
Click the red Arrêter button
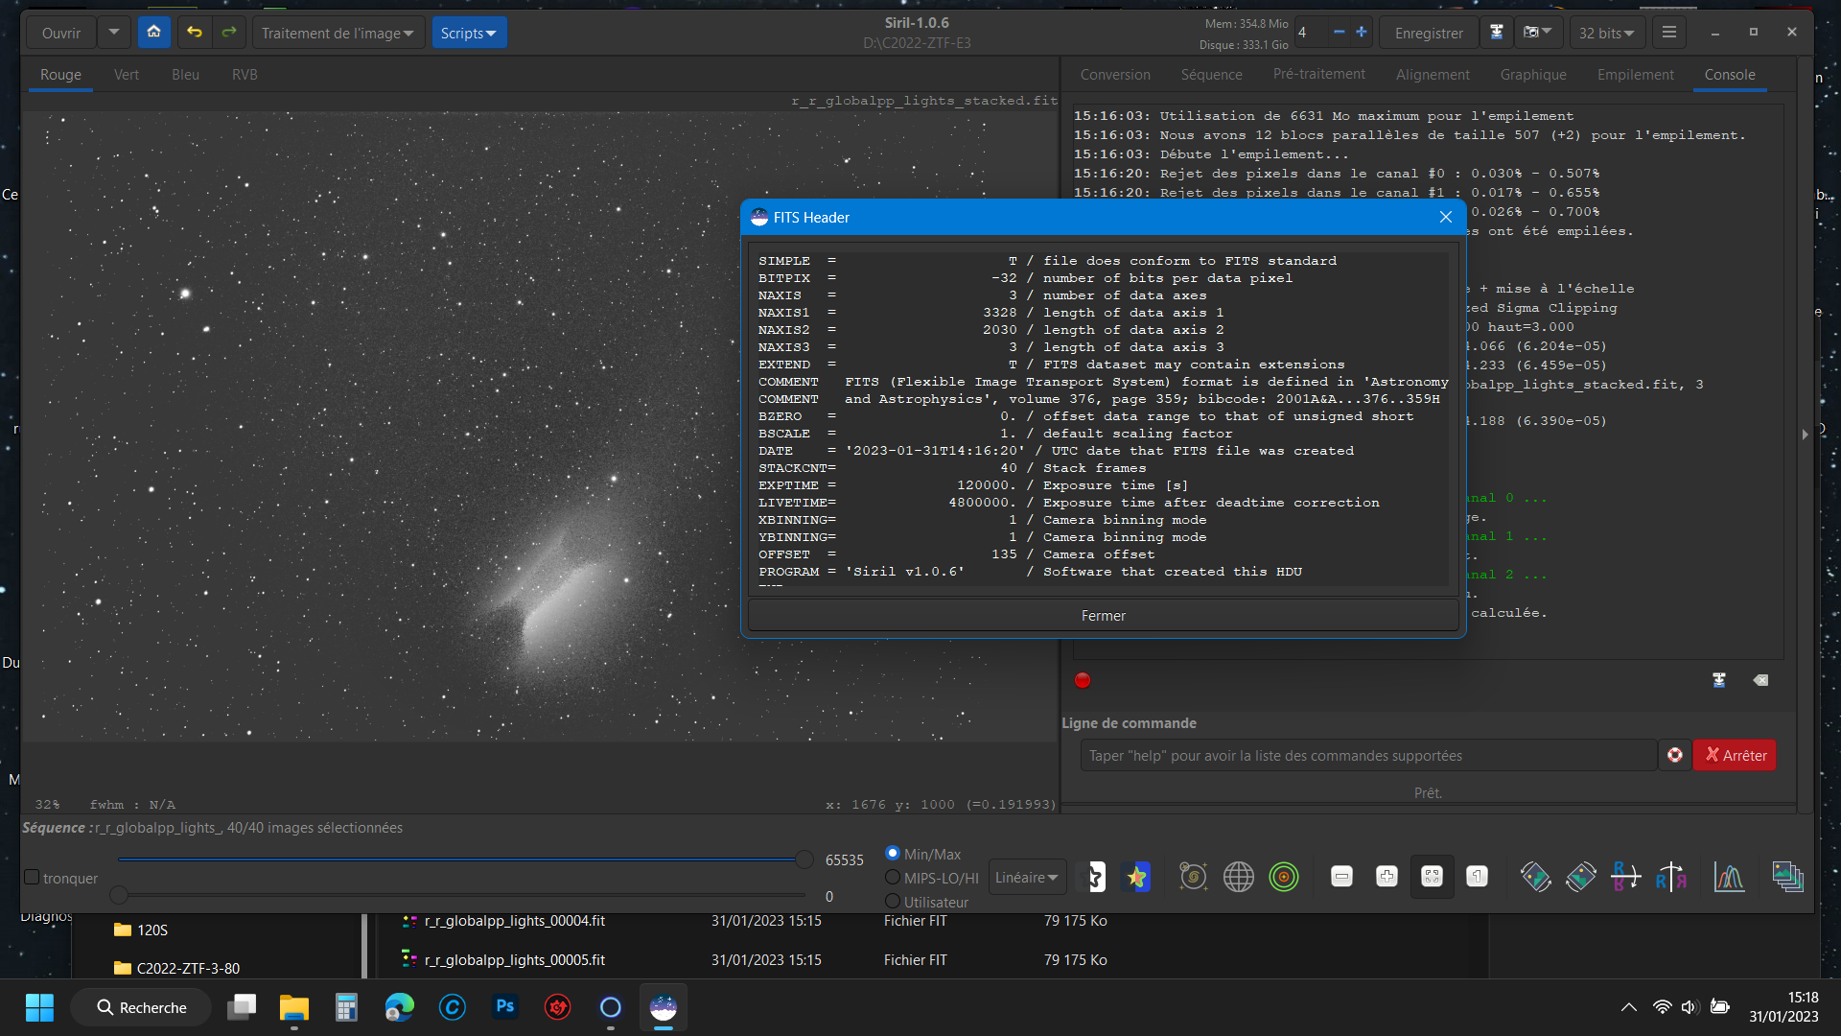pyautogui.click(x=1735, y=756)
